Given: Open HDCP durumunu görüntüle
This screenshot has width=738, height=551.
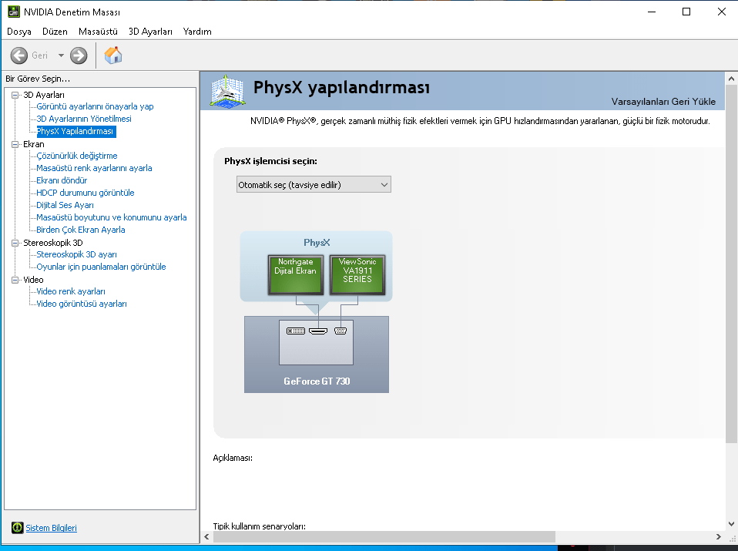Looking at the screenshot, I should pos(86,193).
